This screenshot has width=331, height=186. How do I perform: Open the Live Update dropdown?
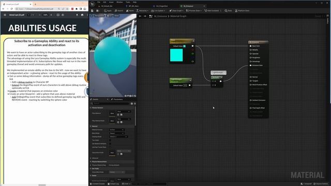click(x=158, y=10)
